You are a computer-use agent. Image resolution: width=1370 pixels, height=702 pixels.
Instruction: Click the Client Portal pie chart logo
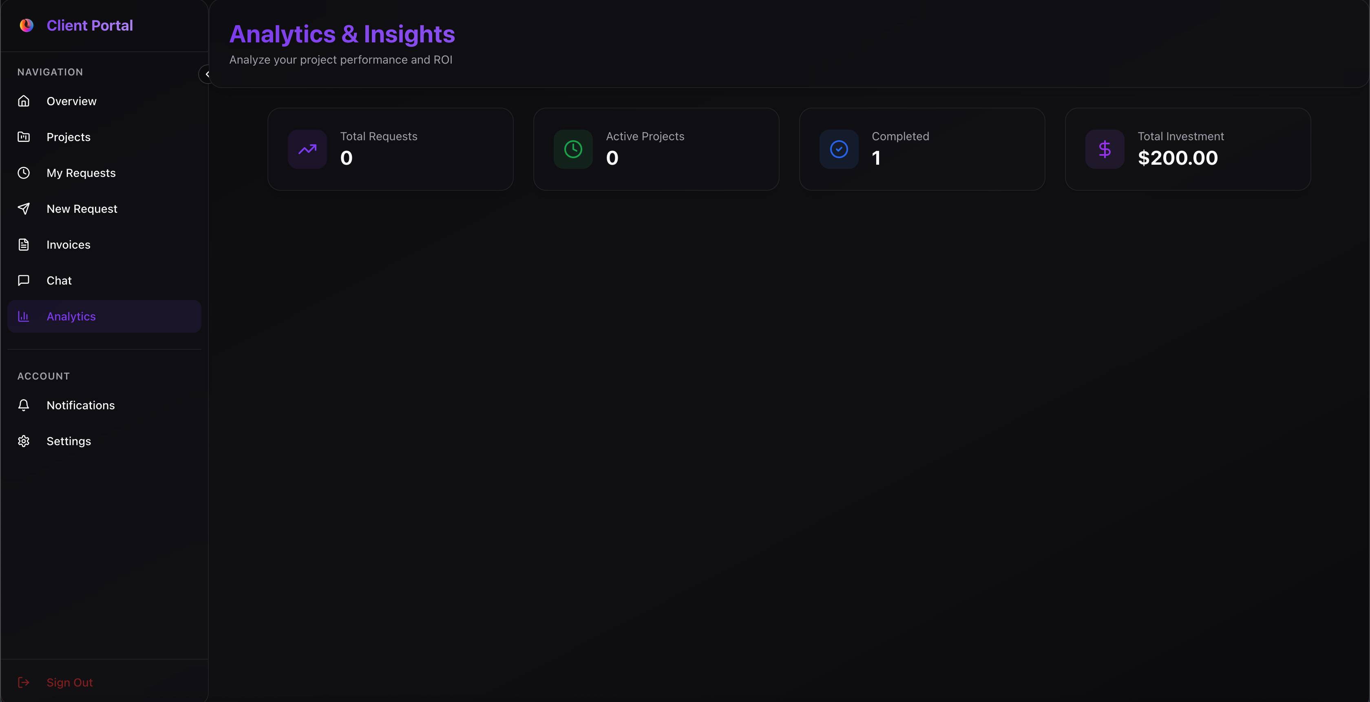pyautogui.click(x=27, y=25)
